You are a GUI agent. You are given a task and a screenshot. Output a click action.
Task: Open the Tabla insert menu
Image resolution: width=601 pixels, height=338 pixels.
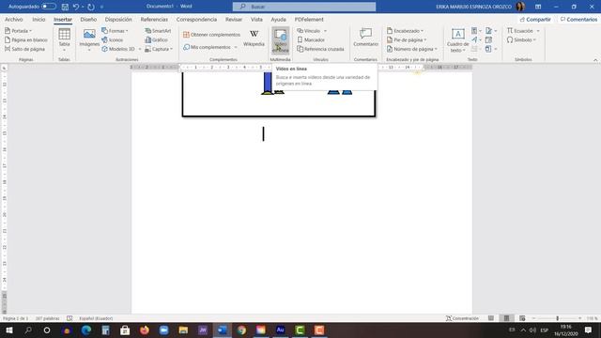point(64,39)
